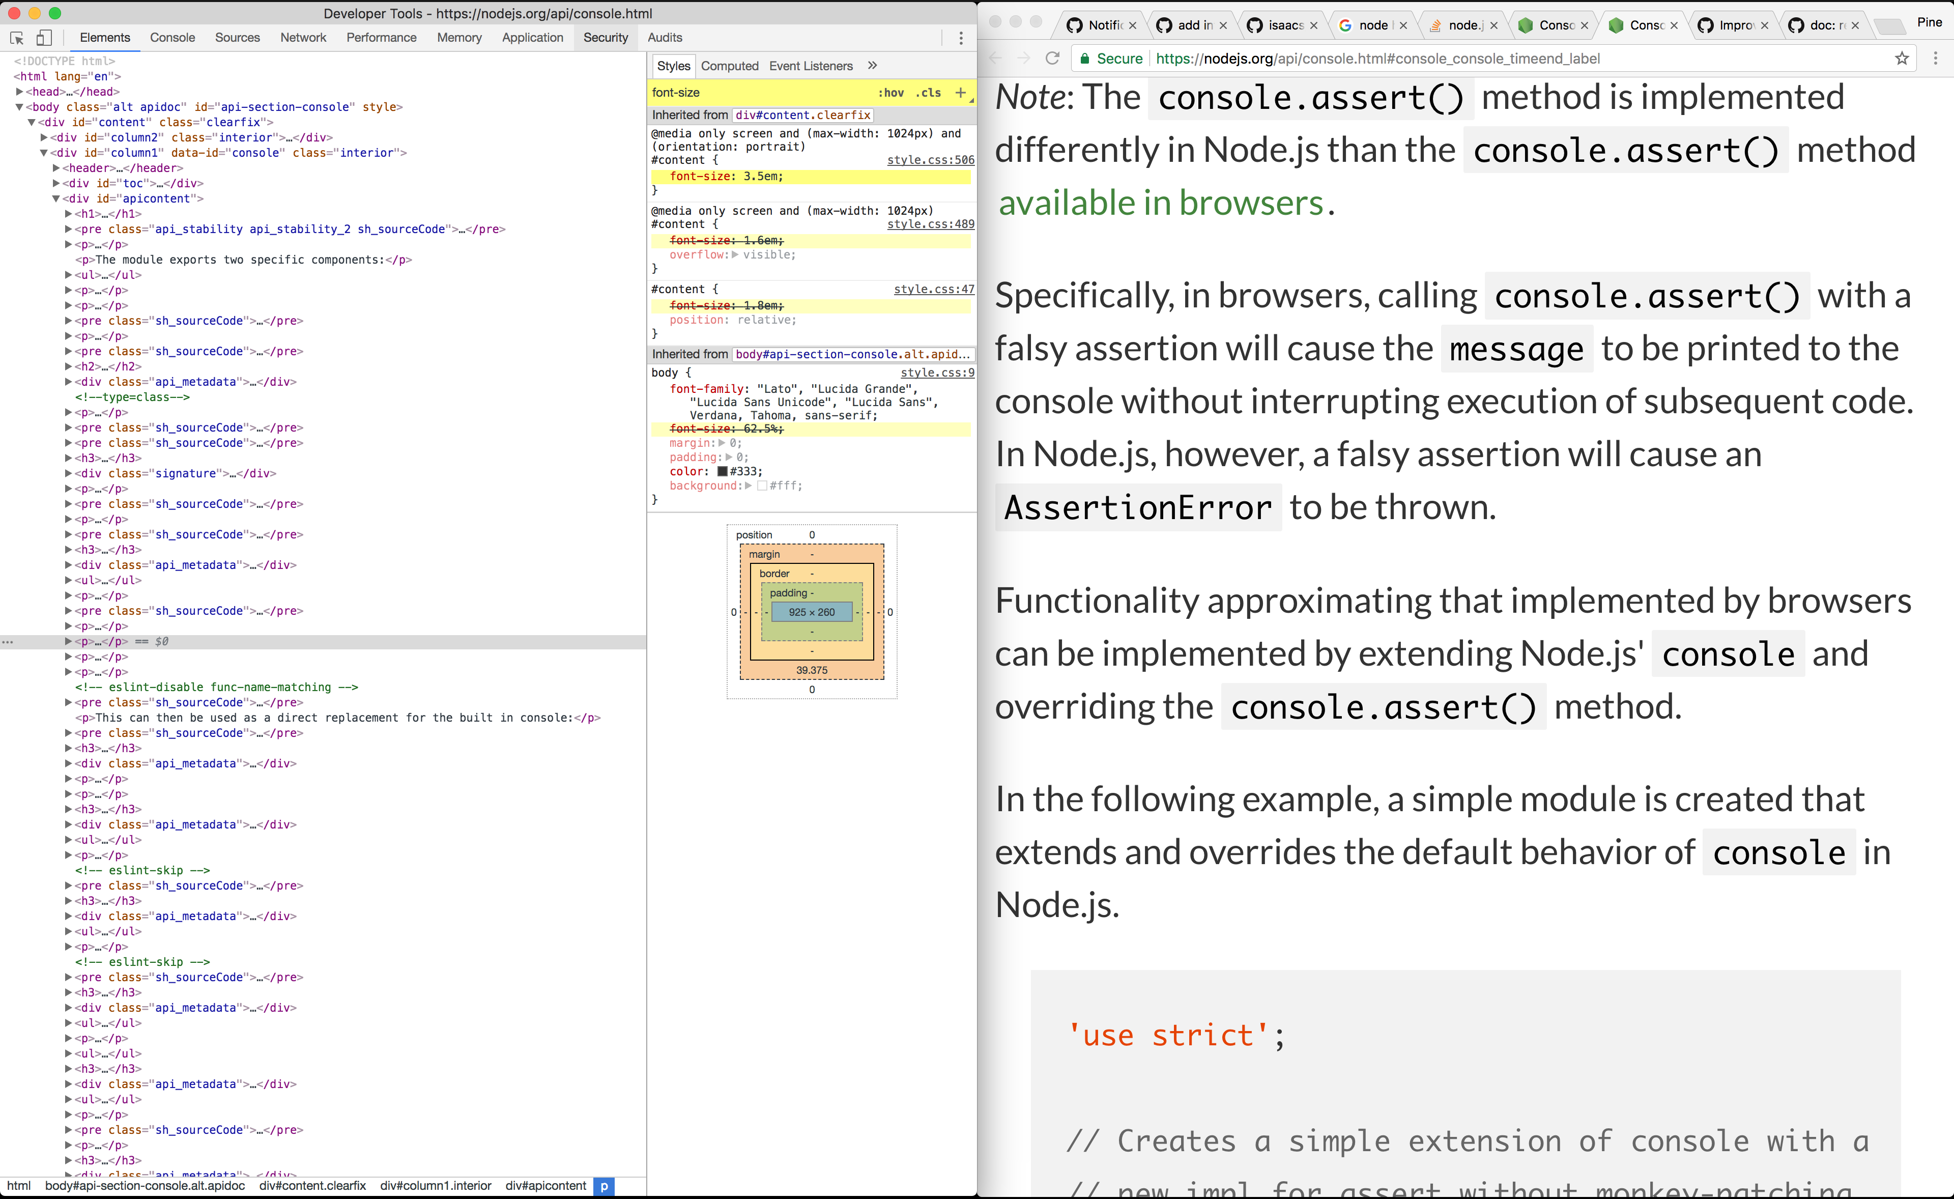Add new style rule plus icon
The image size is (1954, 1199).
pyautogui.click(x=960, y=93)
